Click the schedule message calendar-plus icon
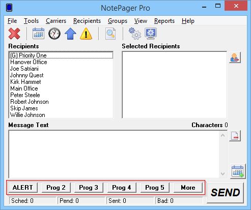 pos(238,171)
